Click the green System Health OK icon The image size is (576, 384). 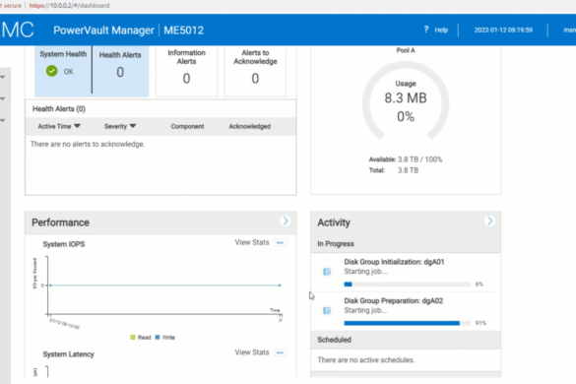[52, 71]
